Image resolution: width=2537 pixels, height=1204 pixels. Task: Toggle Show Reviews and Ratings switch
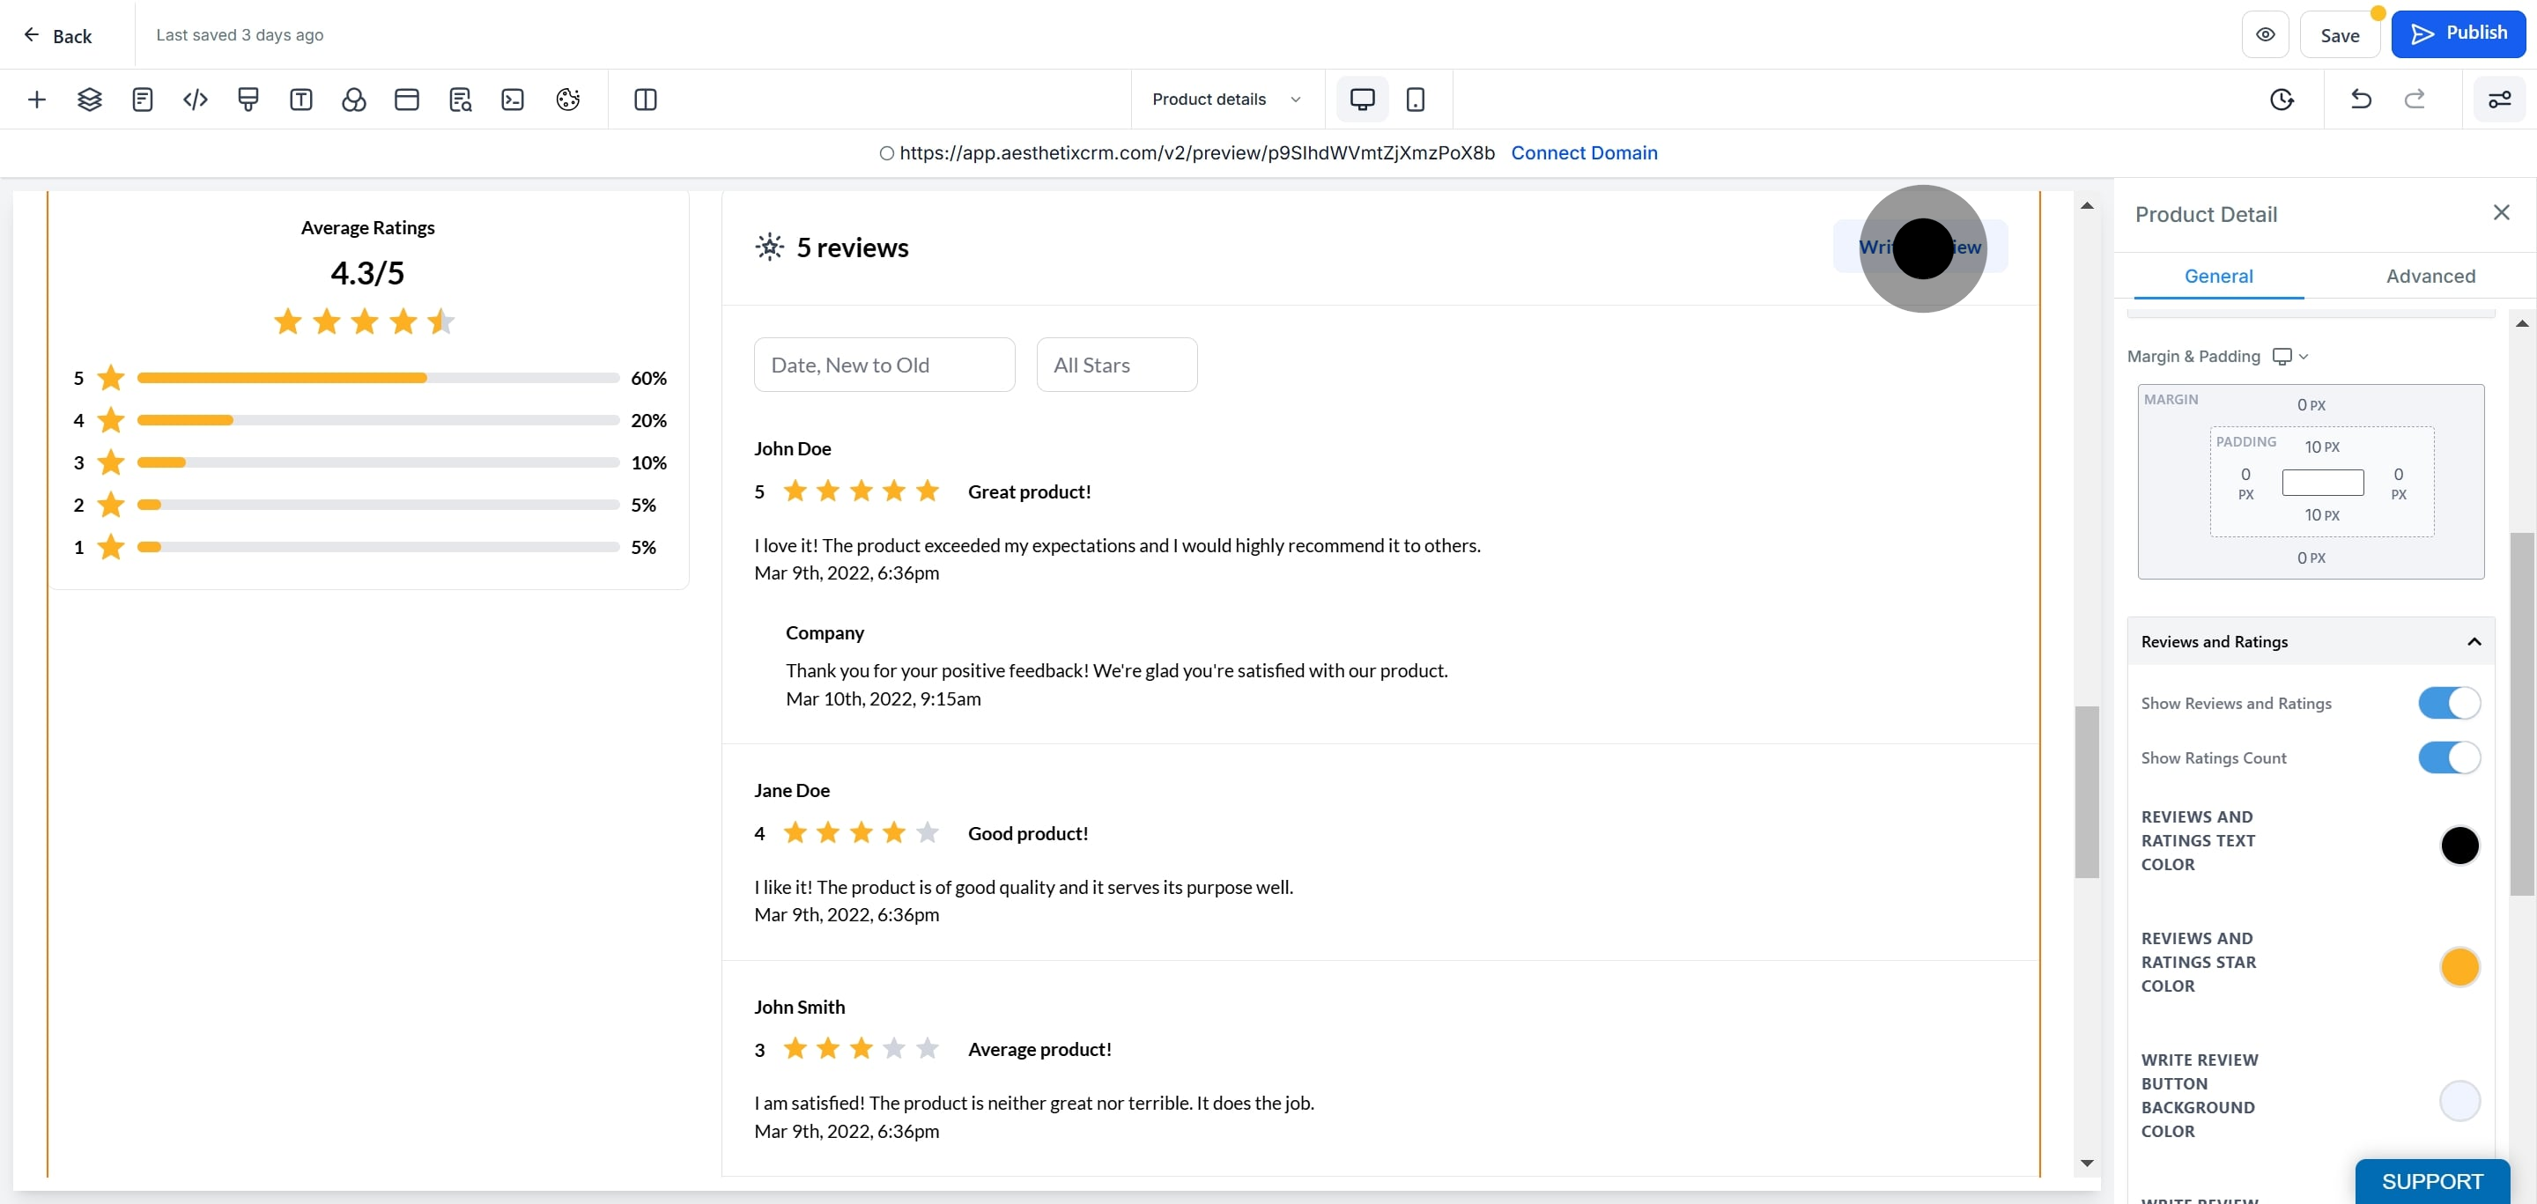point(2448,703)
